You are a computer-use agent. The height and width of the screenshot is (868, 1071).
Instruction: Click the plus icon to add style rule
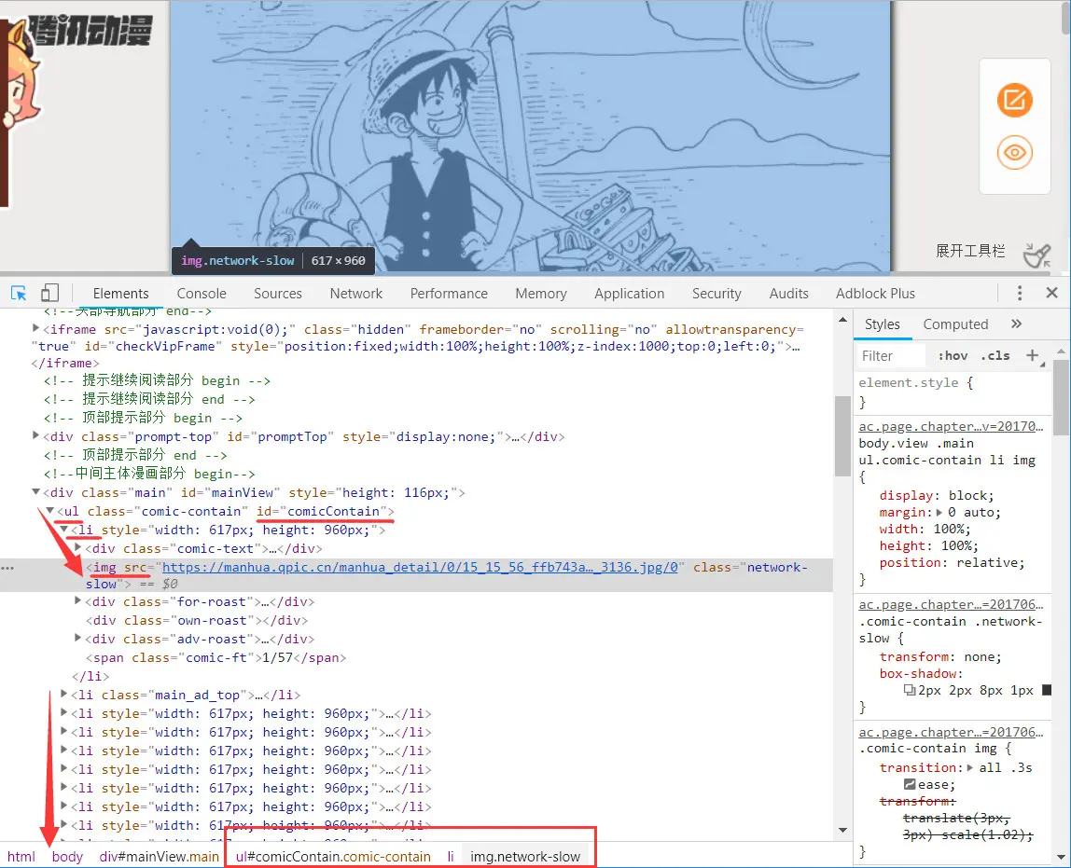(1032, 355)
